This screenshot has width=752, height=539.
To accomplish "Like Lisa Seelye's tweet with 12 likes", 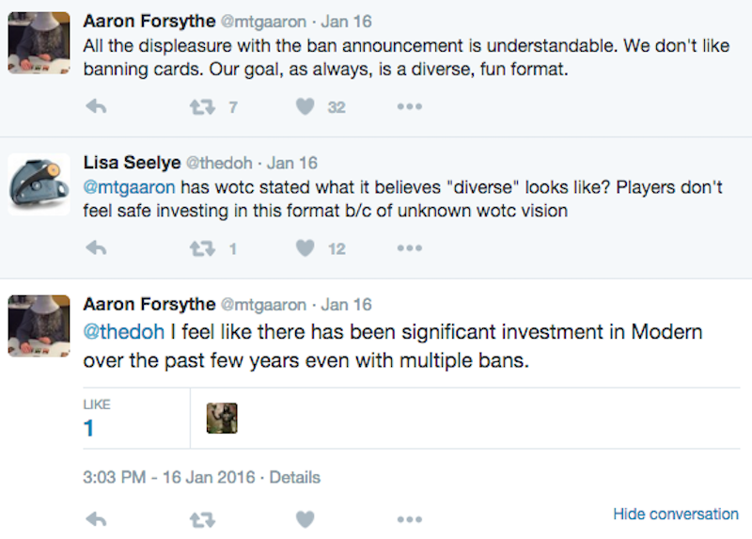I will (x=305, y=248).
